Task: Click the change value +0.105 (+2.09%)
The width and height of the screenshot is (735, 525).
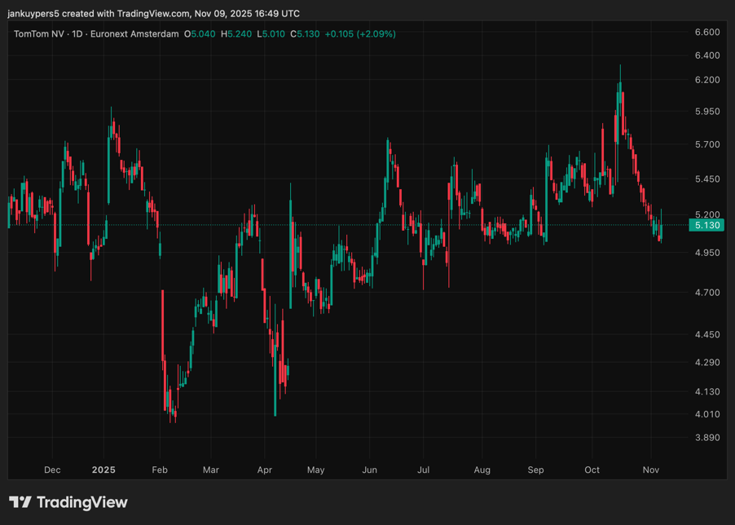Action: [x=360, y=33]
